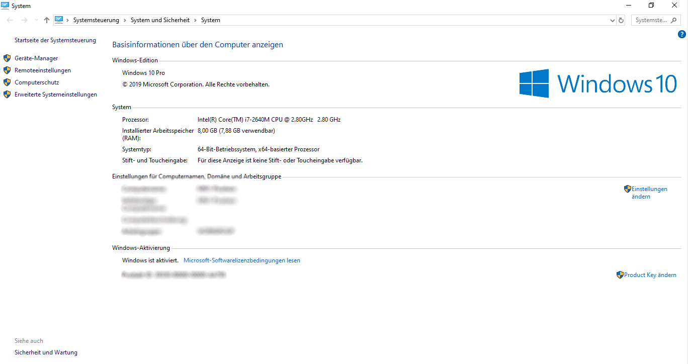Click the System window title icon
Viewport: 688px width, 364px height.
[x=5, y=6]
